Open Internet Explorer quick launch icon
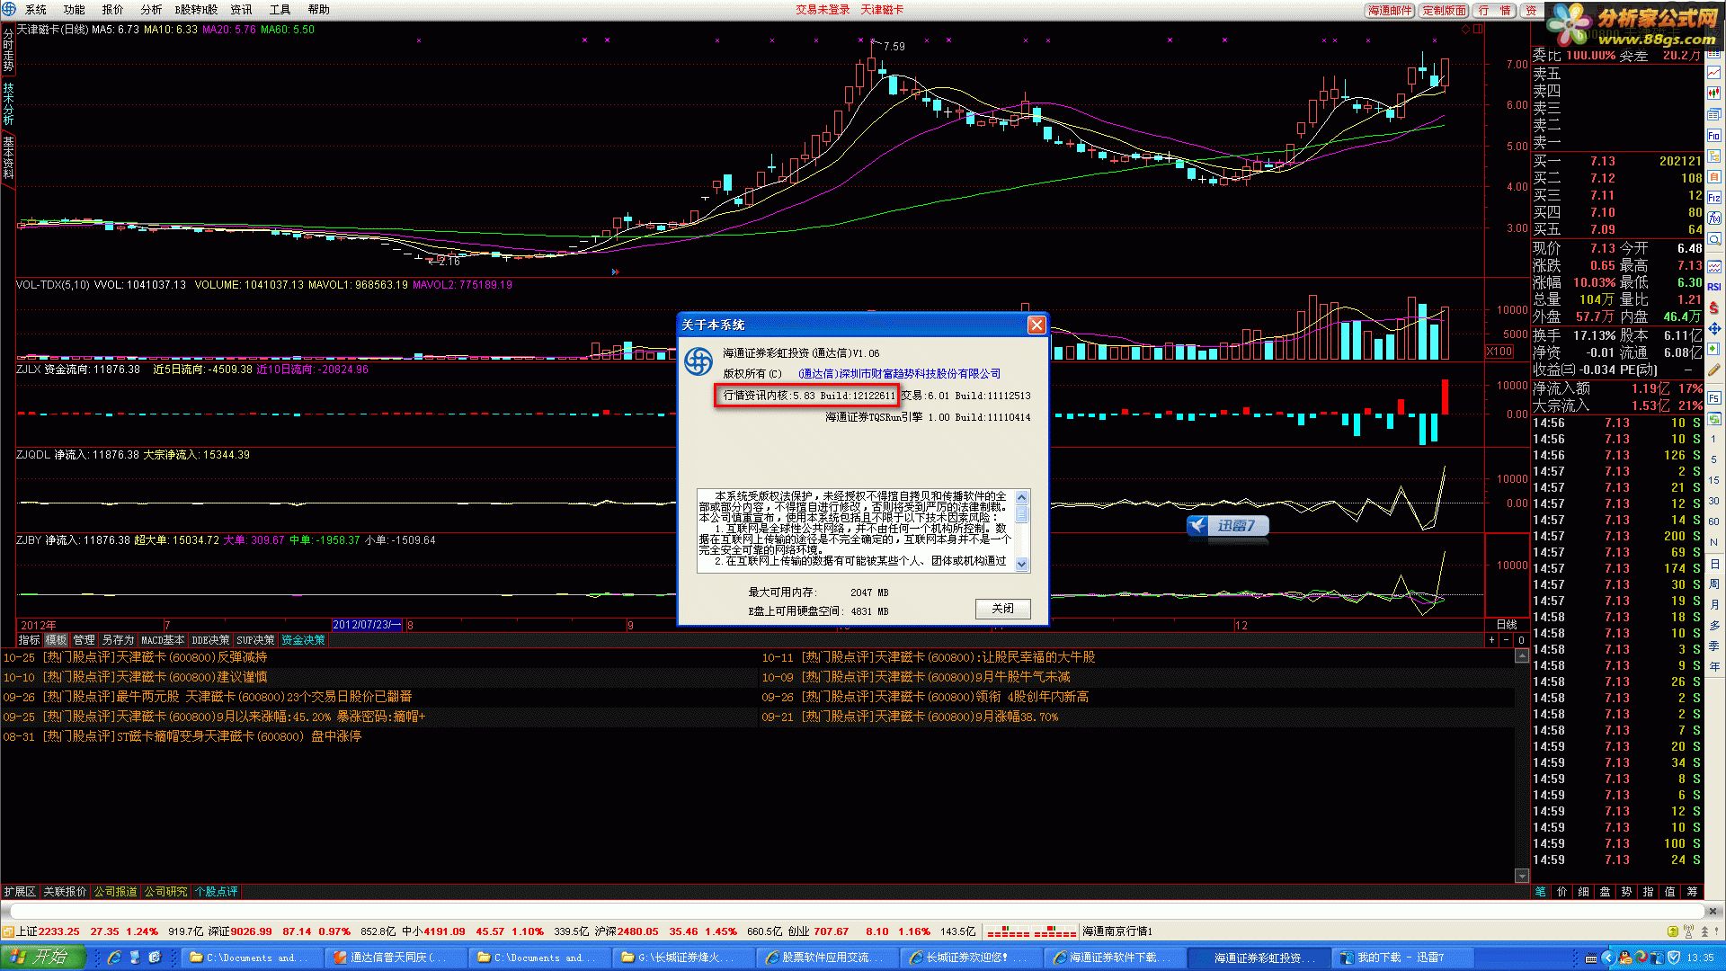 114,958
